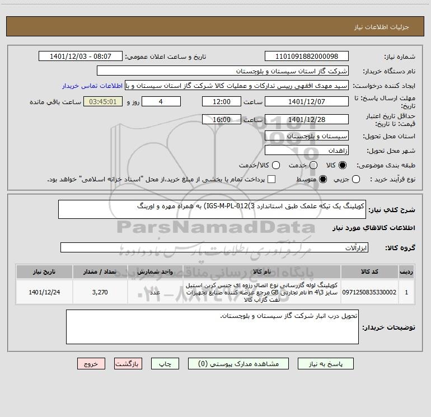Click column header کد کالا

369,271
